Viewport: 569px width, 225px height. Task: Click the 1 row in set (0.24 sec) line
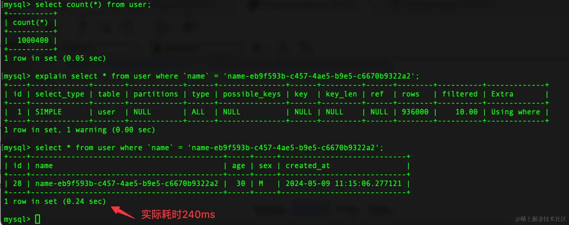coord(55,202)
